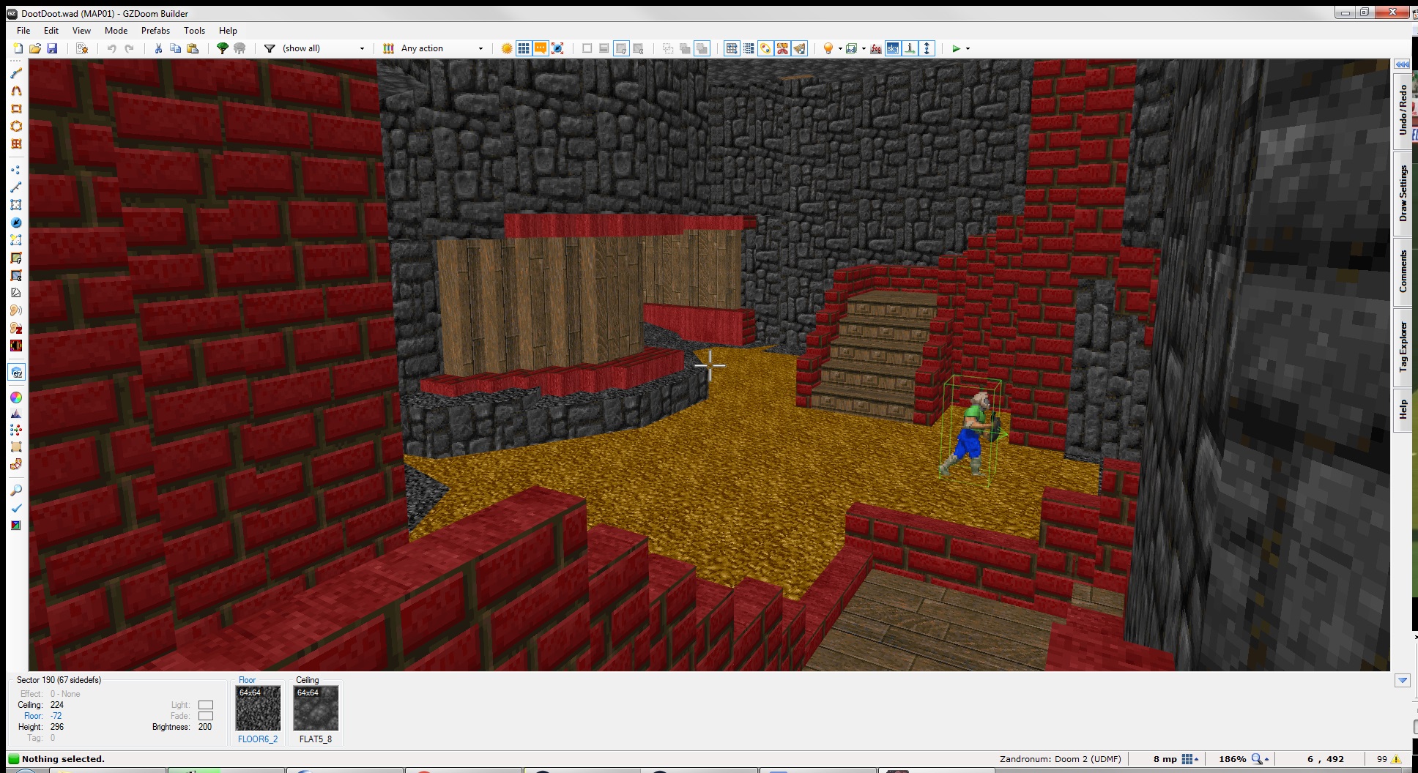Toggle the info event lines button

click(910, 48)
